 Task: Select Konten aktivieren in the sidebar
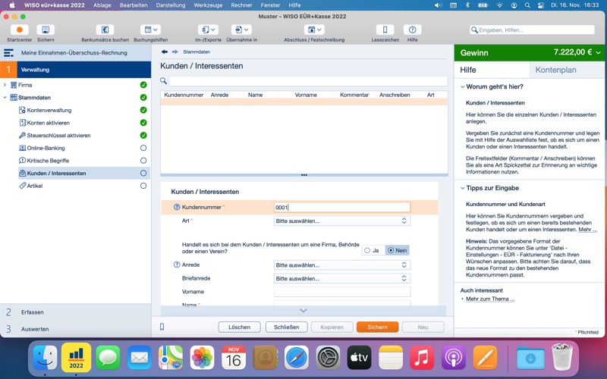pos(49,123)
